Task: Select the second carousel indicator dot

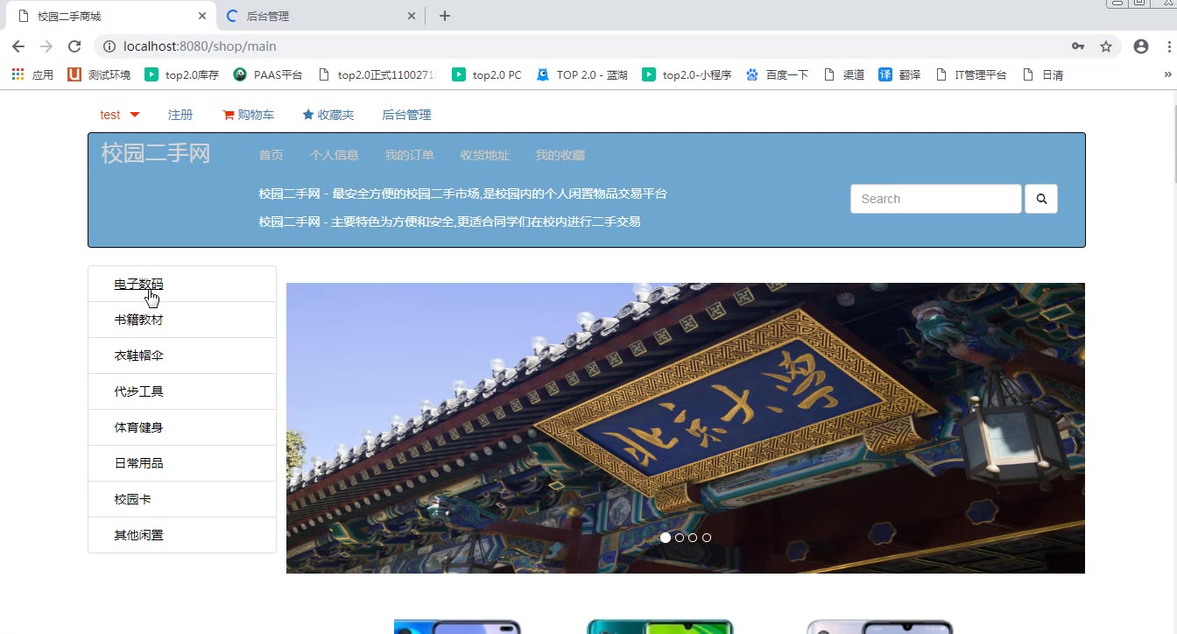Action: coord(680,538)
